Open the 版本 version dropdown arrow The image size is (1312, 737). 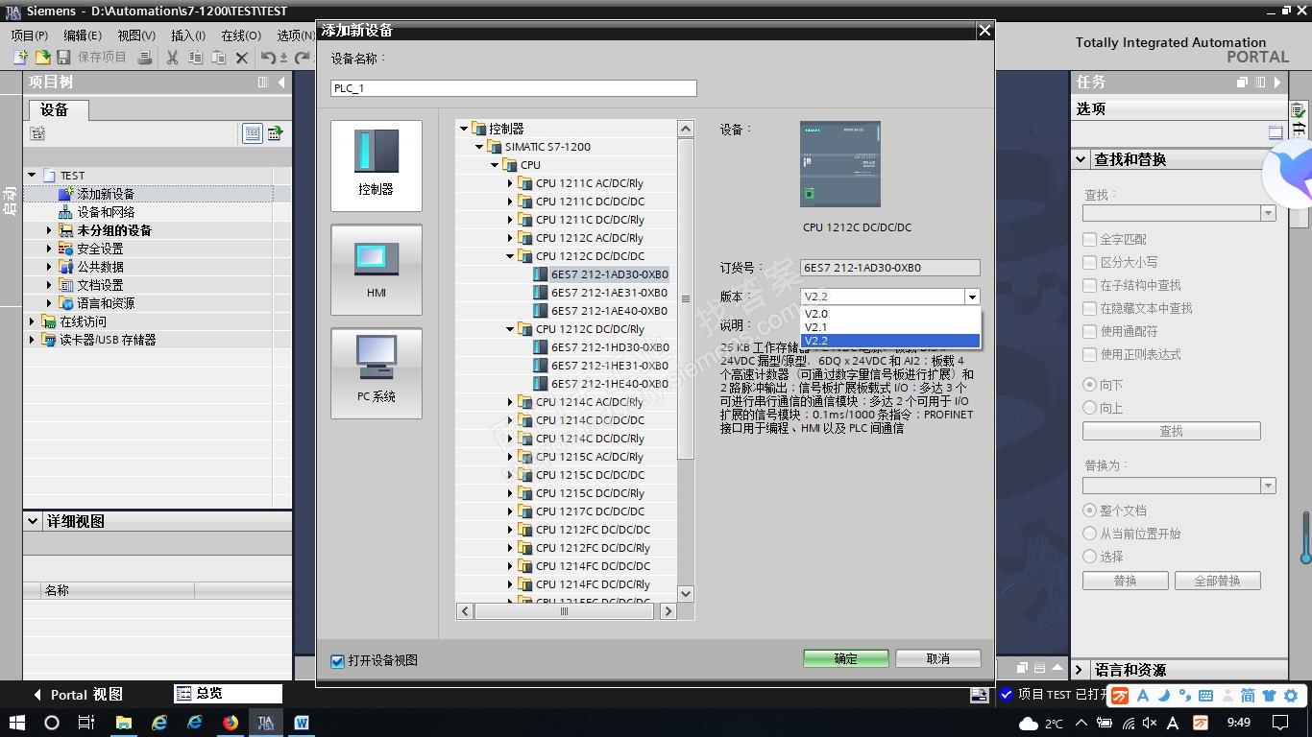(x=972, y=297)
